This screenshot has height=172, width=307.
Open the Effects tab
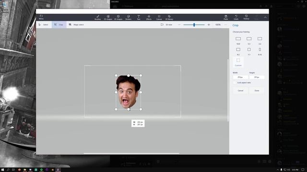[149, 17]
